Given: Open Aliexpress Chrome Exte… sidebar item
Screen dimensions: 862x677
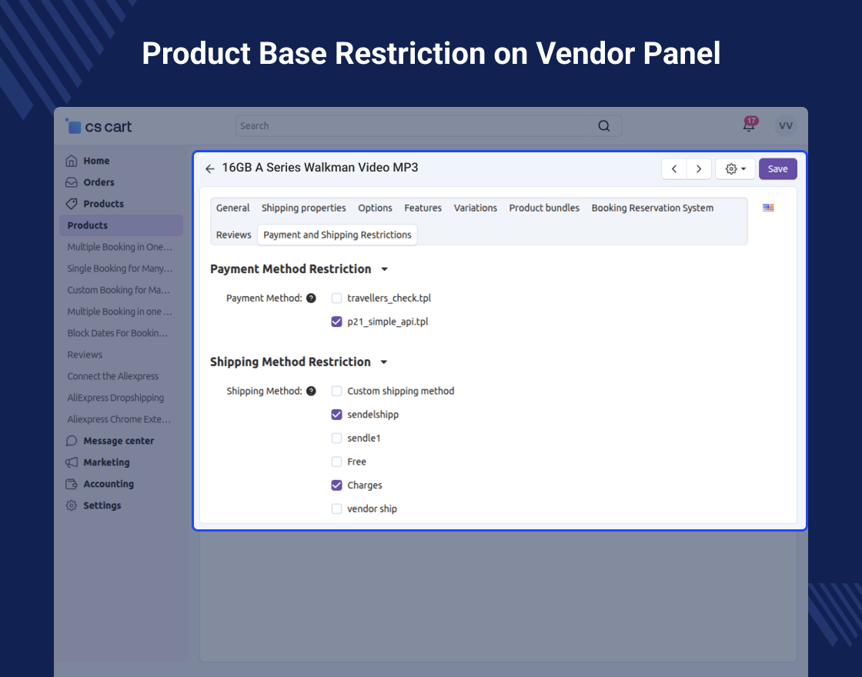Looking at the screenshot, I should [119, 419].
